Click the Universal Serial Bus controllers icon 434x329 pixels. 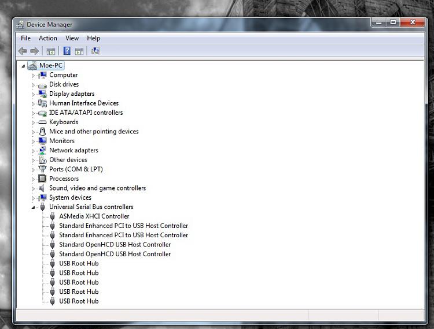[x=42, y=207]
